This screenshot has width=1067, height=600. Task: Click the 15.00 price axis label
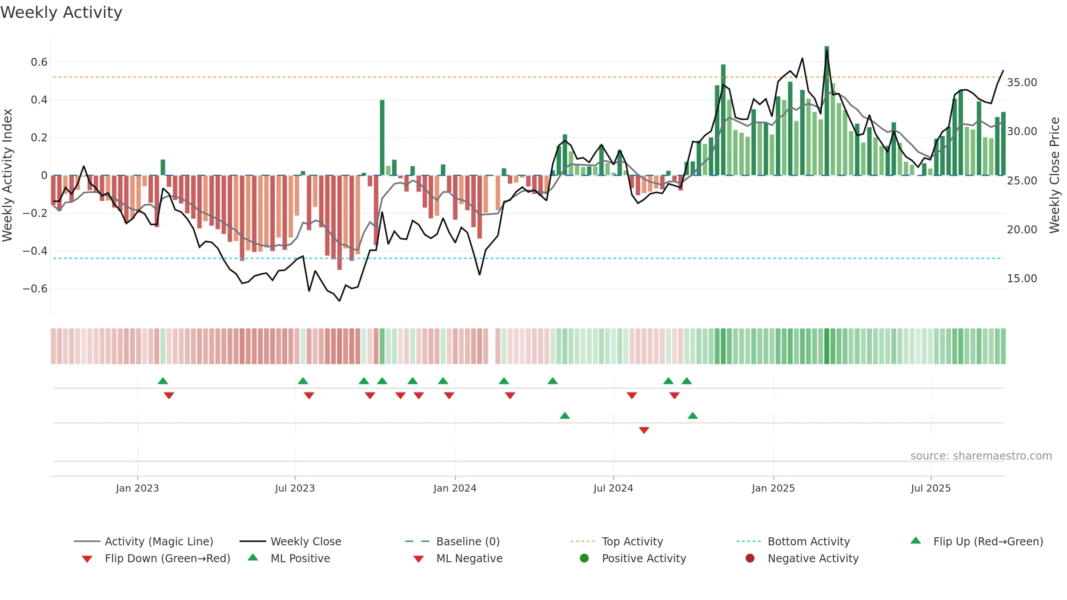pos(1022,279)
